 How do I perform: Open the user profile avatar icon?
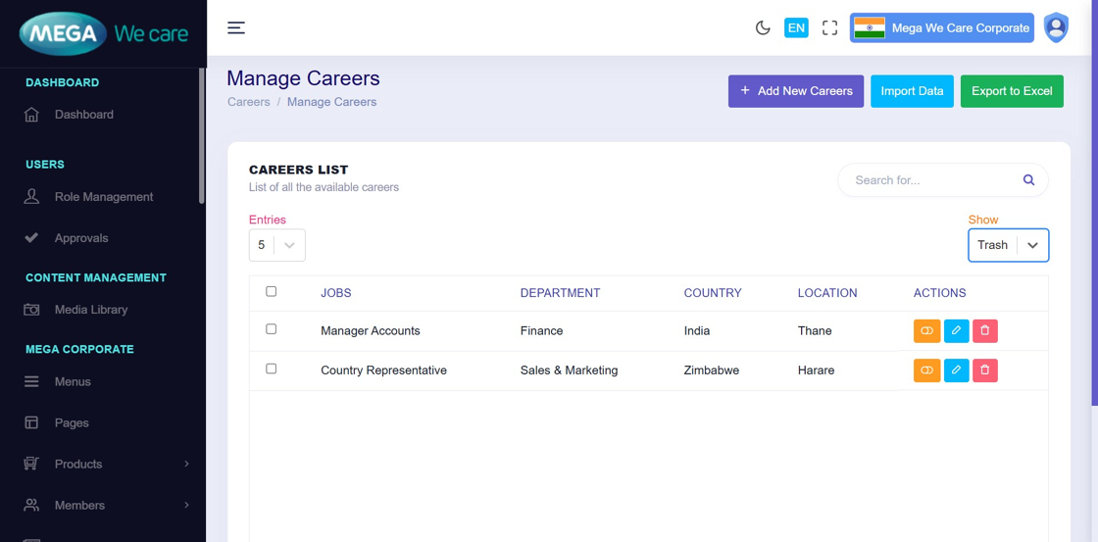coord(1056,27)
